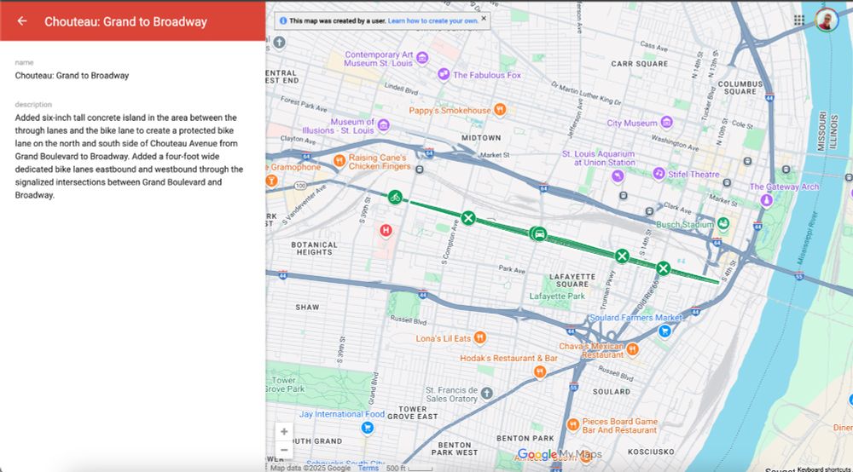
Task: Zoom out on the map
Action: pyautogui.click(x=284, y=450)
